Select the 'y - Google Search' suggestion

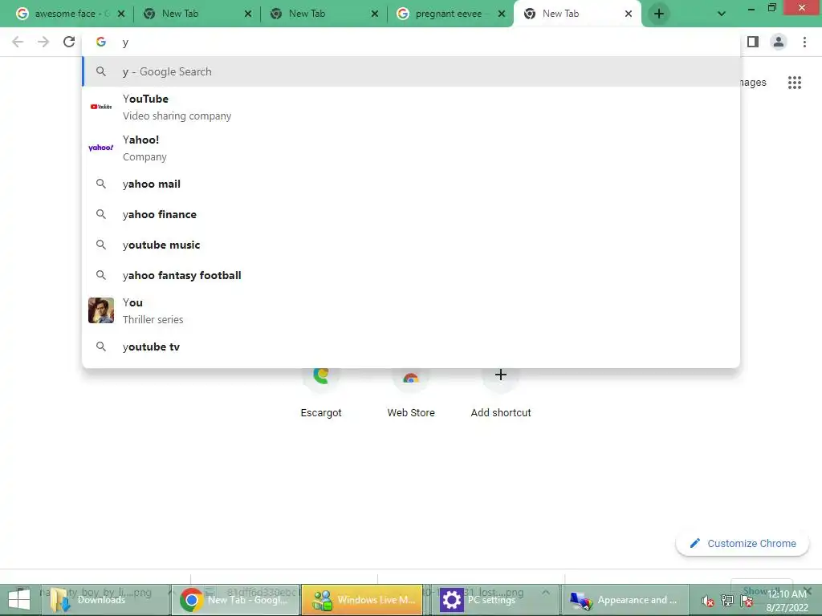pos(411,71)
